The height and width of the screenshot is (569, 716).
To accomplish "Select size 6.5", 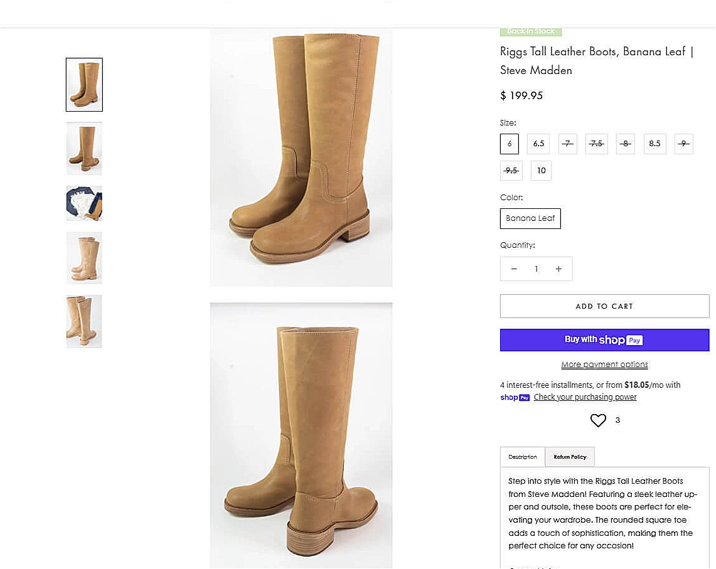I will click(539, 144).
